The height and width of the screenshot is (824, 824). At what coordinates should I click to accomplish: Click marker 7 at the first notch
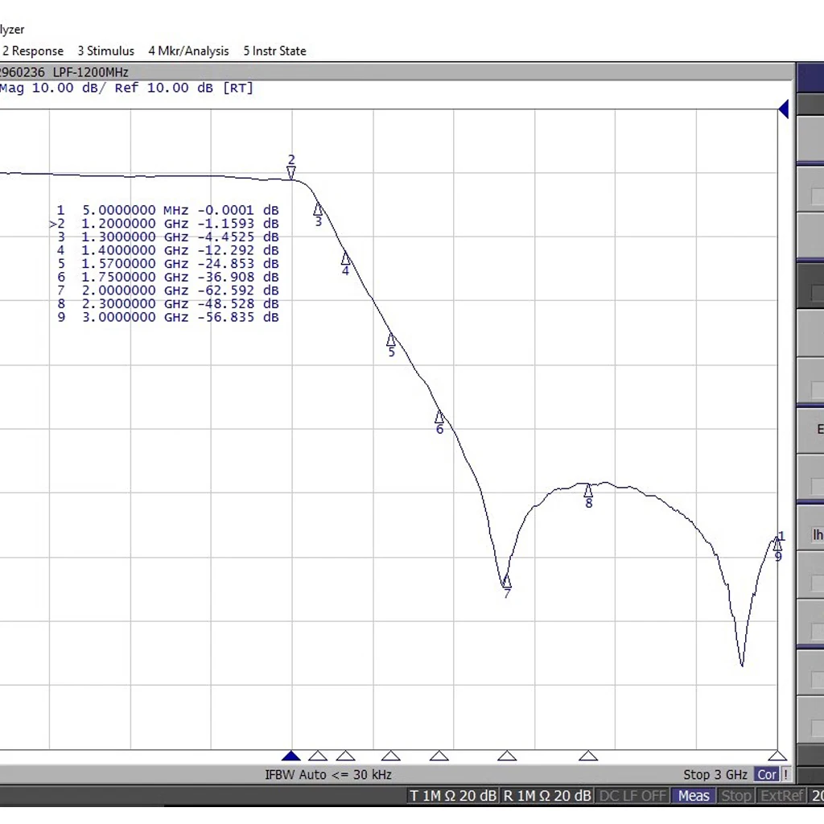click(506, 581)
